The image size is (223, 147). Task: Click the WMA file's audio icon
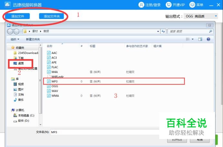click(49, 96)
